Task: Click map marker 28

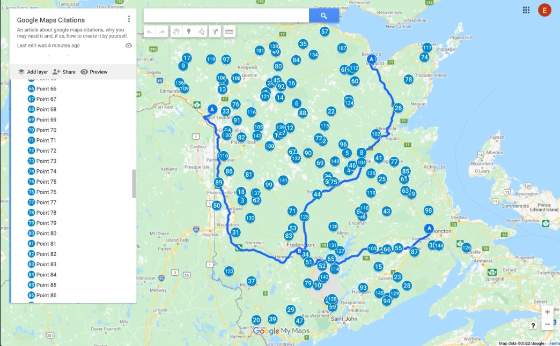Action: click(x=407, y=285)
